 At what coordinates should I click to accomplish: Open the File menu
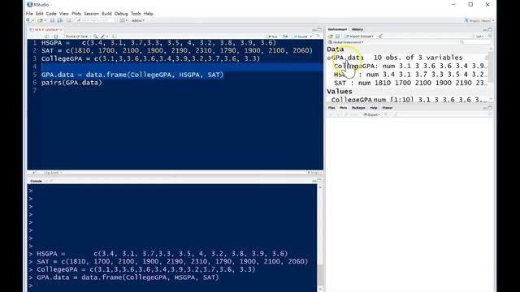pos(29,14)
